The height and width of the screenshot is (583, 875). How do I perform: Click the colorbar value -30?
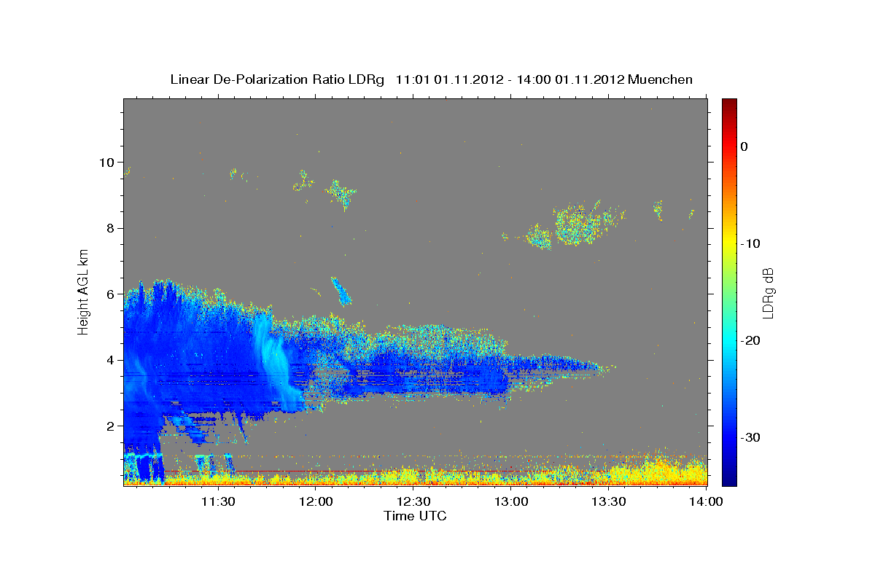[750, 437]
